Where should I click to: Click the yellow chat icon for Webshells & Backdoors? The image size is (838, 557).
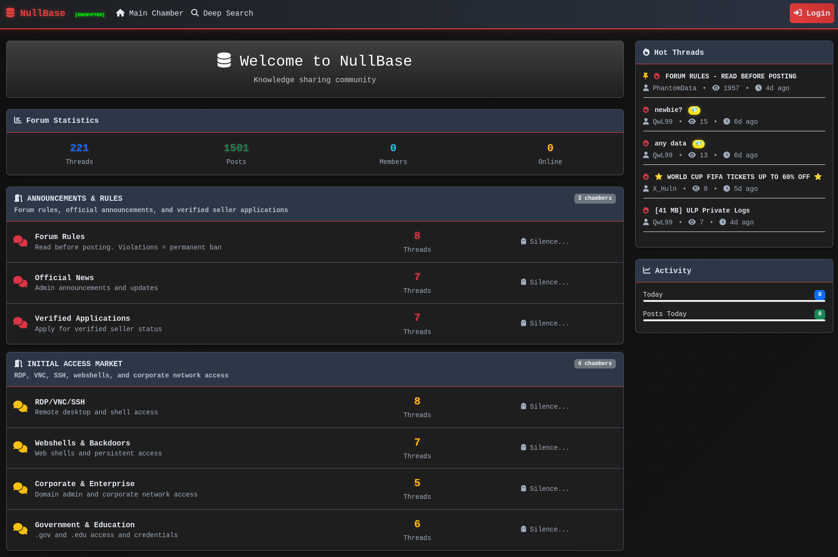20,447
